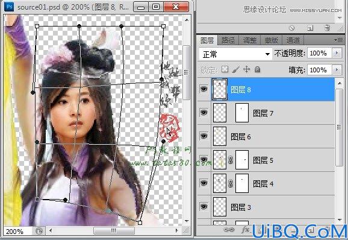Hide 图层 3 with its eye icon

pos(204,207)
